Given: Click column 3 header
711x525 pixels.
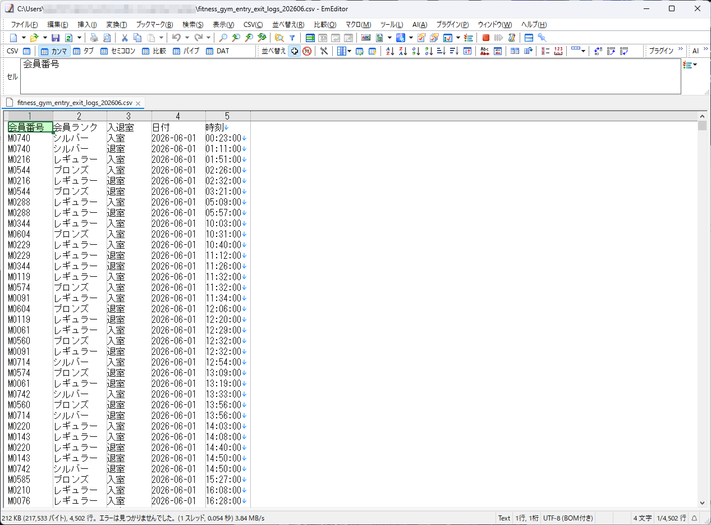Looking at the screenshot, I should coord(129,116).
